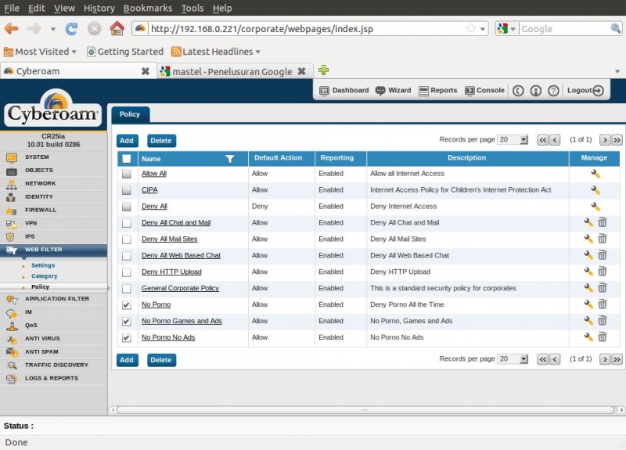Open the Dashboard icon in top toolbar
Viewport: 626px width, 450px height.
(344, 91)
